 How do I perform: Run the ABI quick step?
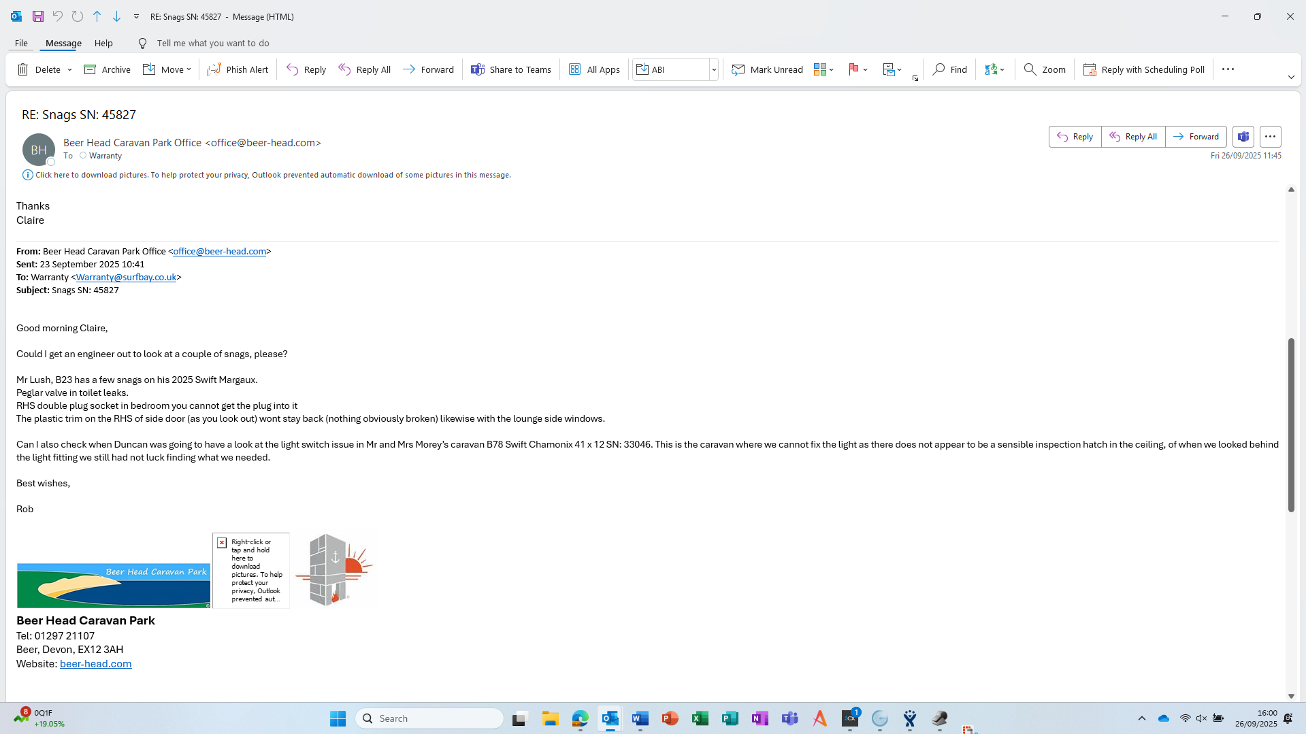pos(671,69)
